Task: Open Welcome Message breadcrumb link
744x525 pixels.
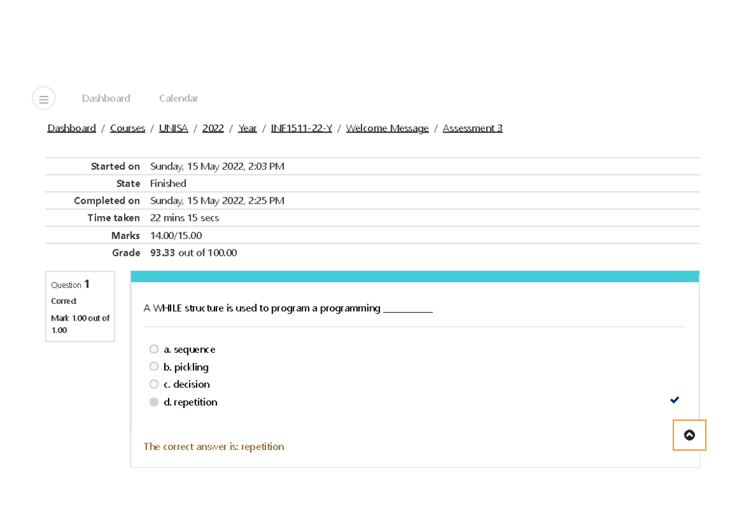Action: (x=387, y=128)
